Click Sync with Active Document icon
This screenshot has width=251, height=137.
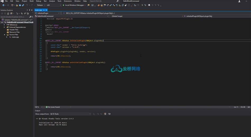22,13
